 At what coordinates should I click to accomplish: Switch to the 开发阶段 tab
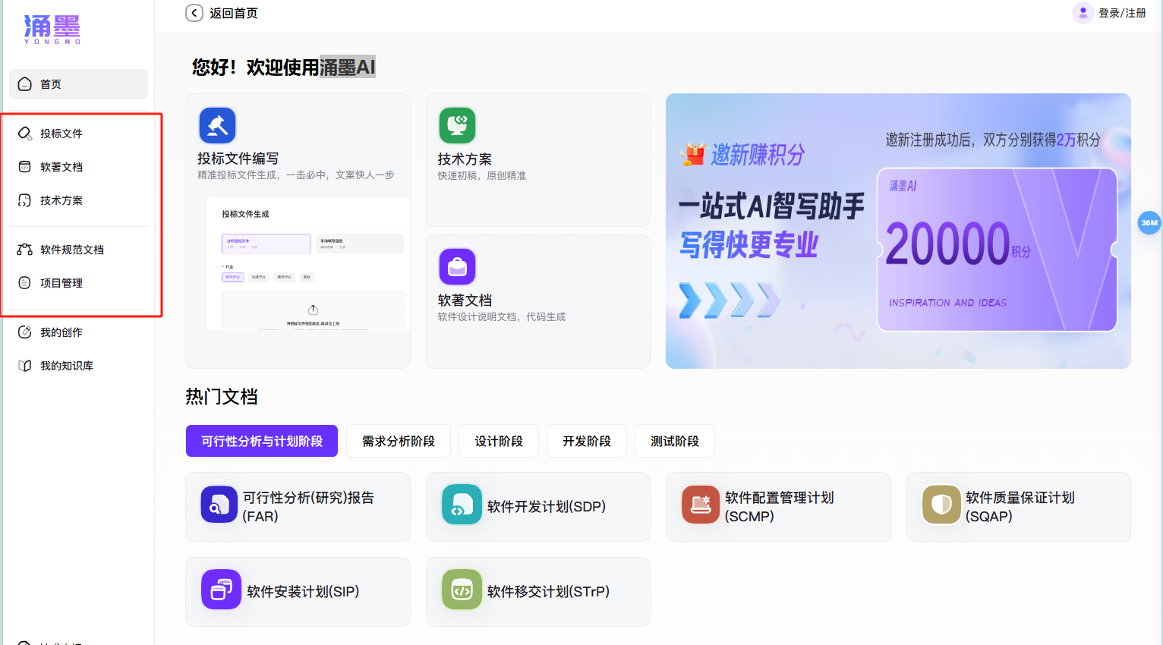pyautogui.click(x=587, y=441)
